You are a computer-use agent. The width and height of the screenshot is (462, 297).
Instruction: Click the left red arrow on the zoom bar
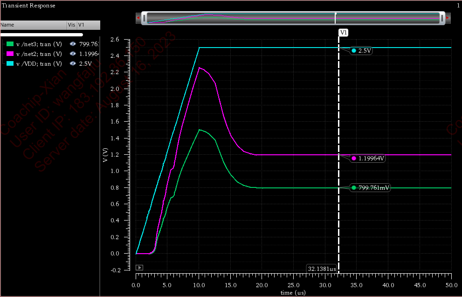pos(138,18)
